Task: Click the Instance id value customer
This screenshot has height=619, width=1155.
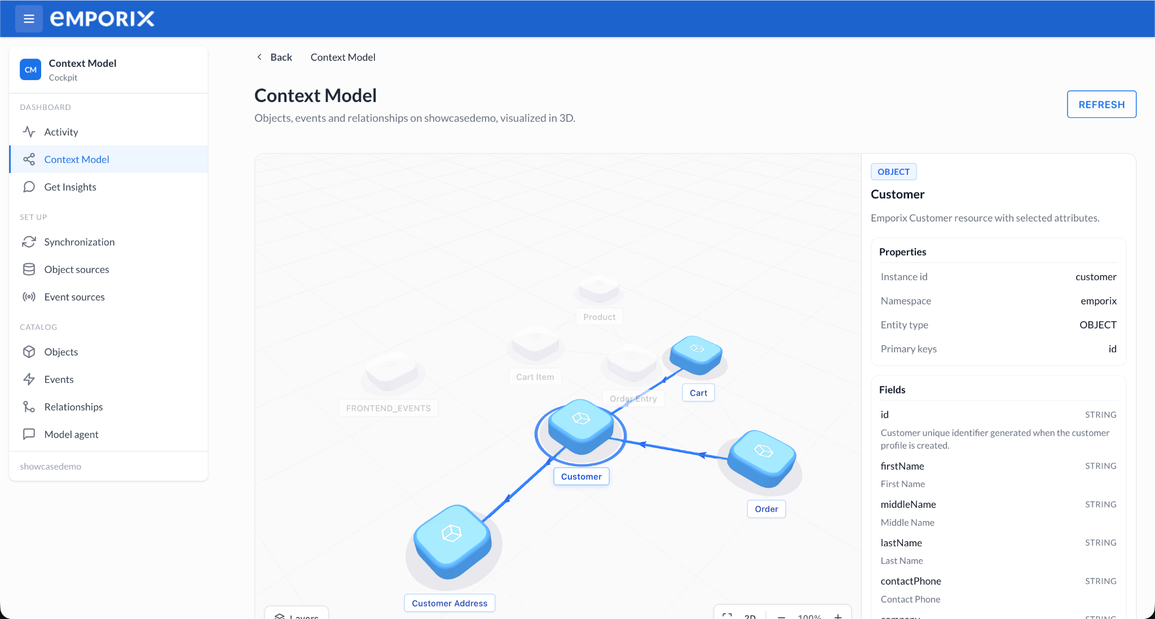Action: tap(1096, 277)
